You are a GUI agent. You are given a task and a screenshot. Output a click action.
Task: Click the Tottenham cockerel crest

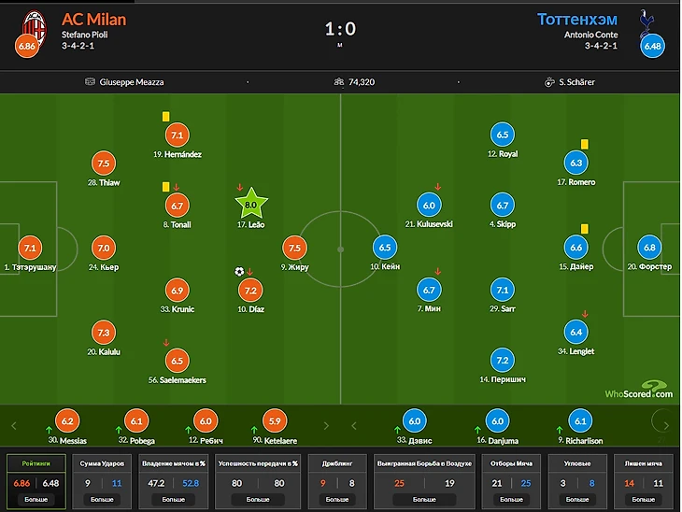point(646,24)
